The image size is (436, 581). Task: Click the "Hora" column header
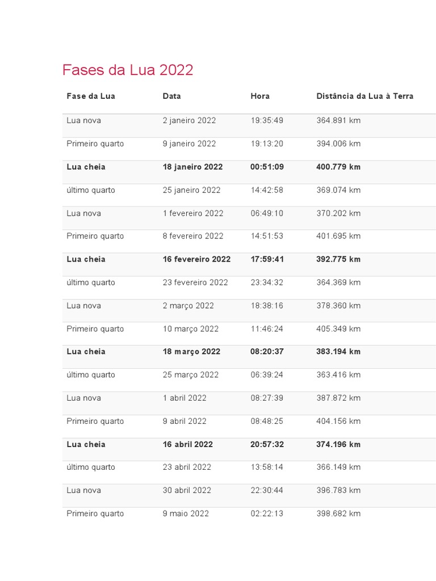(x=260, y=96)
